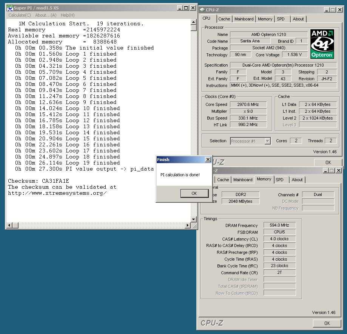Screen dimensions: 347x334
Task: Click OK in the Finish dialog
Action: [194, 193]
